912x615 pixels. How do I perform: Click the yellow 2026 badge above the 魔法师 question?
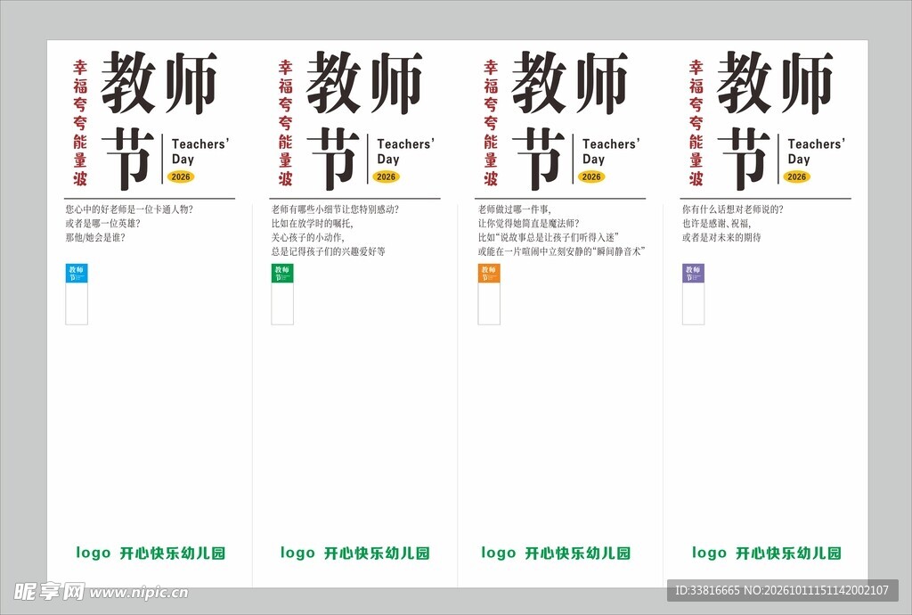pos(591,176)
